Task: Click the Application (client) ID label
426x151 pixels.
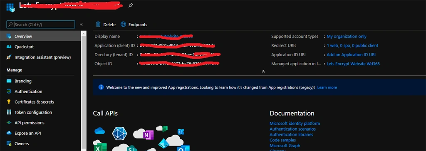Action: [x=115, y=45]
